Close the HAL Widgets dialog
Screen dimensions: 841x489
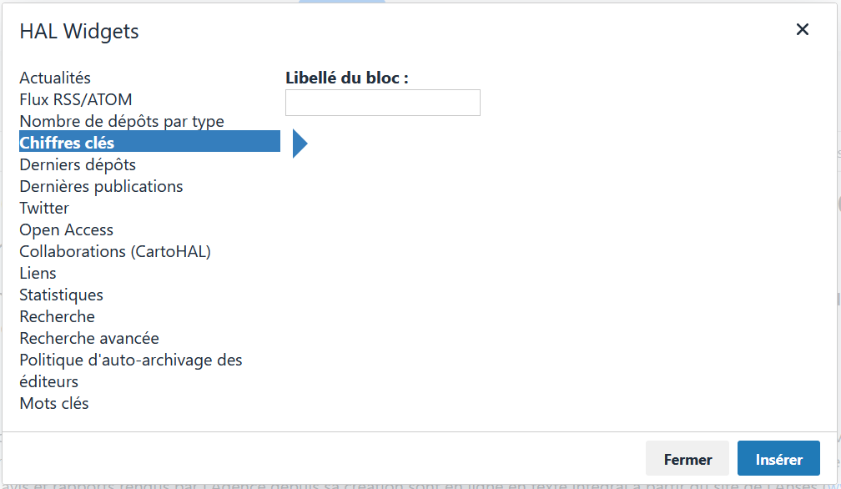coord(802,29)
